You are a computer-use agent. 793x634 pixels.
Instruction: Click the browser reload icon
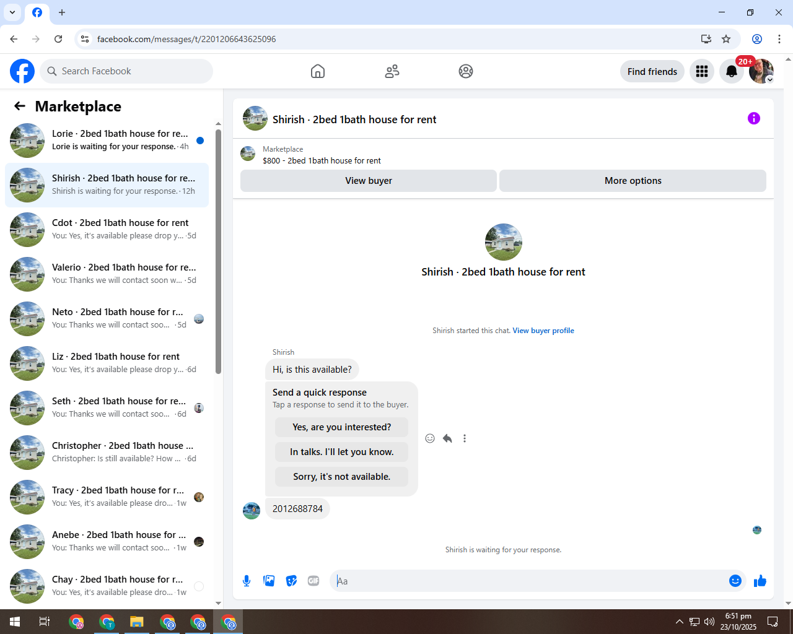(x=58, y=39)
